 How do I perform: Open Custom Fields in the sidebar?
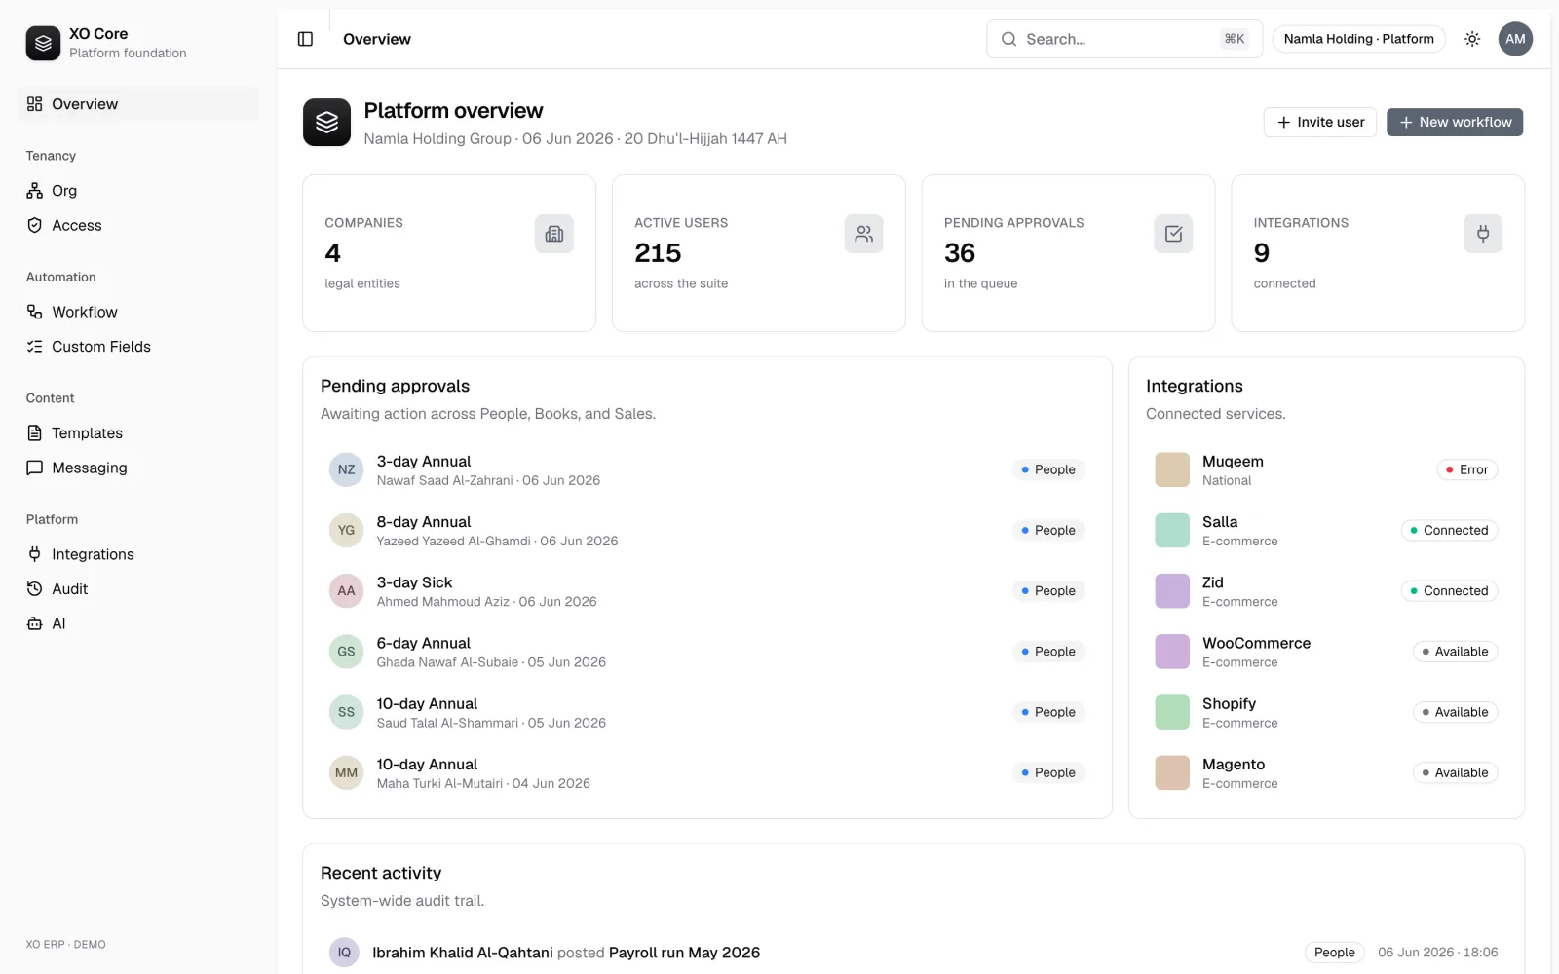[138, 347]
